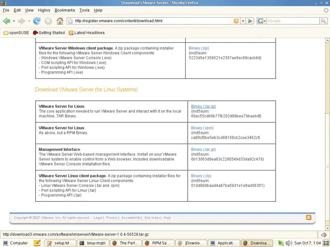Open the openSUSE bookmarks folder

(16, 33)
